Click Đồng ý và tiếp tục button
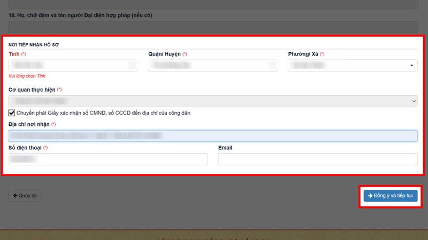428x240 pixels. tap(391, 196)
